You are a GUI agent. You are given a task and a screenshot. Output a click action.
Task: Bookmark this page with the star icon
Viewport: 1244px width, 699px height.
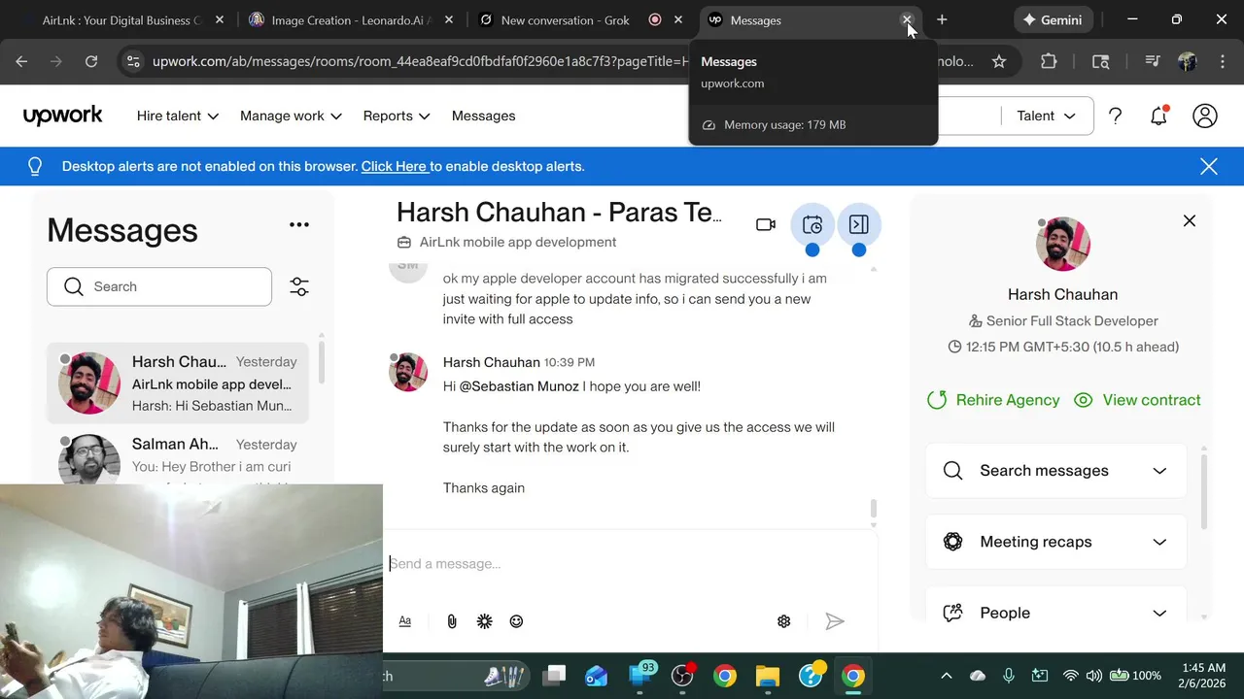tap(999, 61)
